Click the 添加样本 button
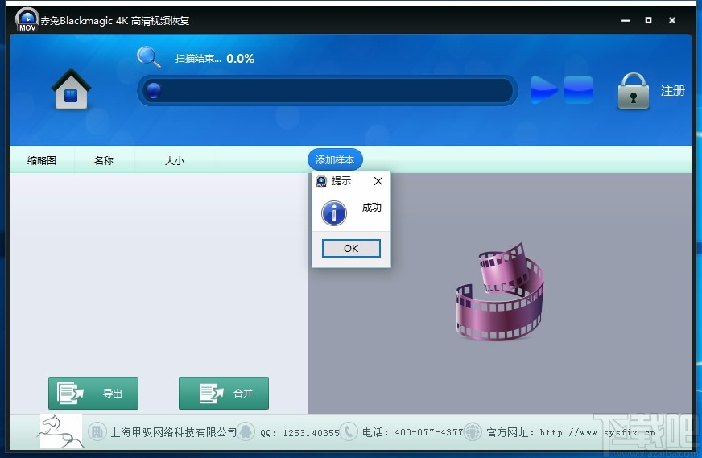The image size is (702, 458). tap(335, 159)
